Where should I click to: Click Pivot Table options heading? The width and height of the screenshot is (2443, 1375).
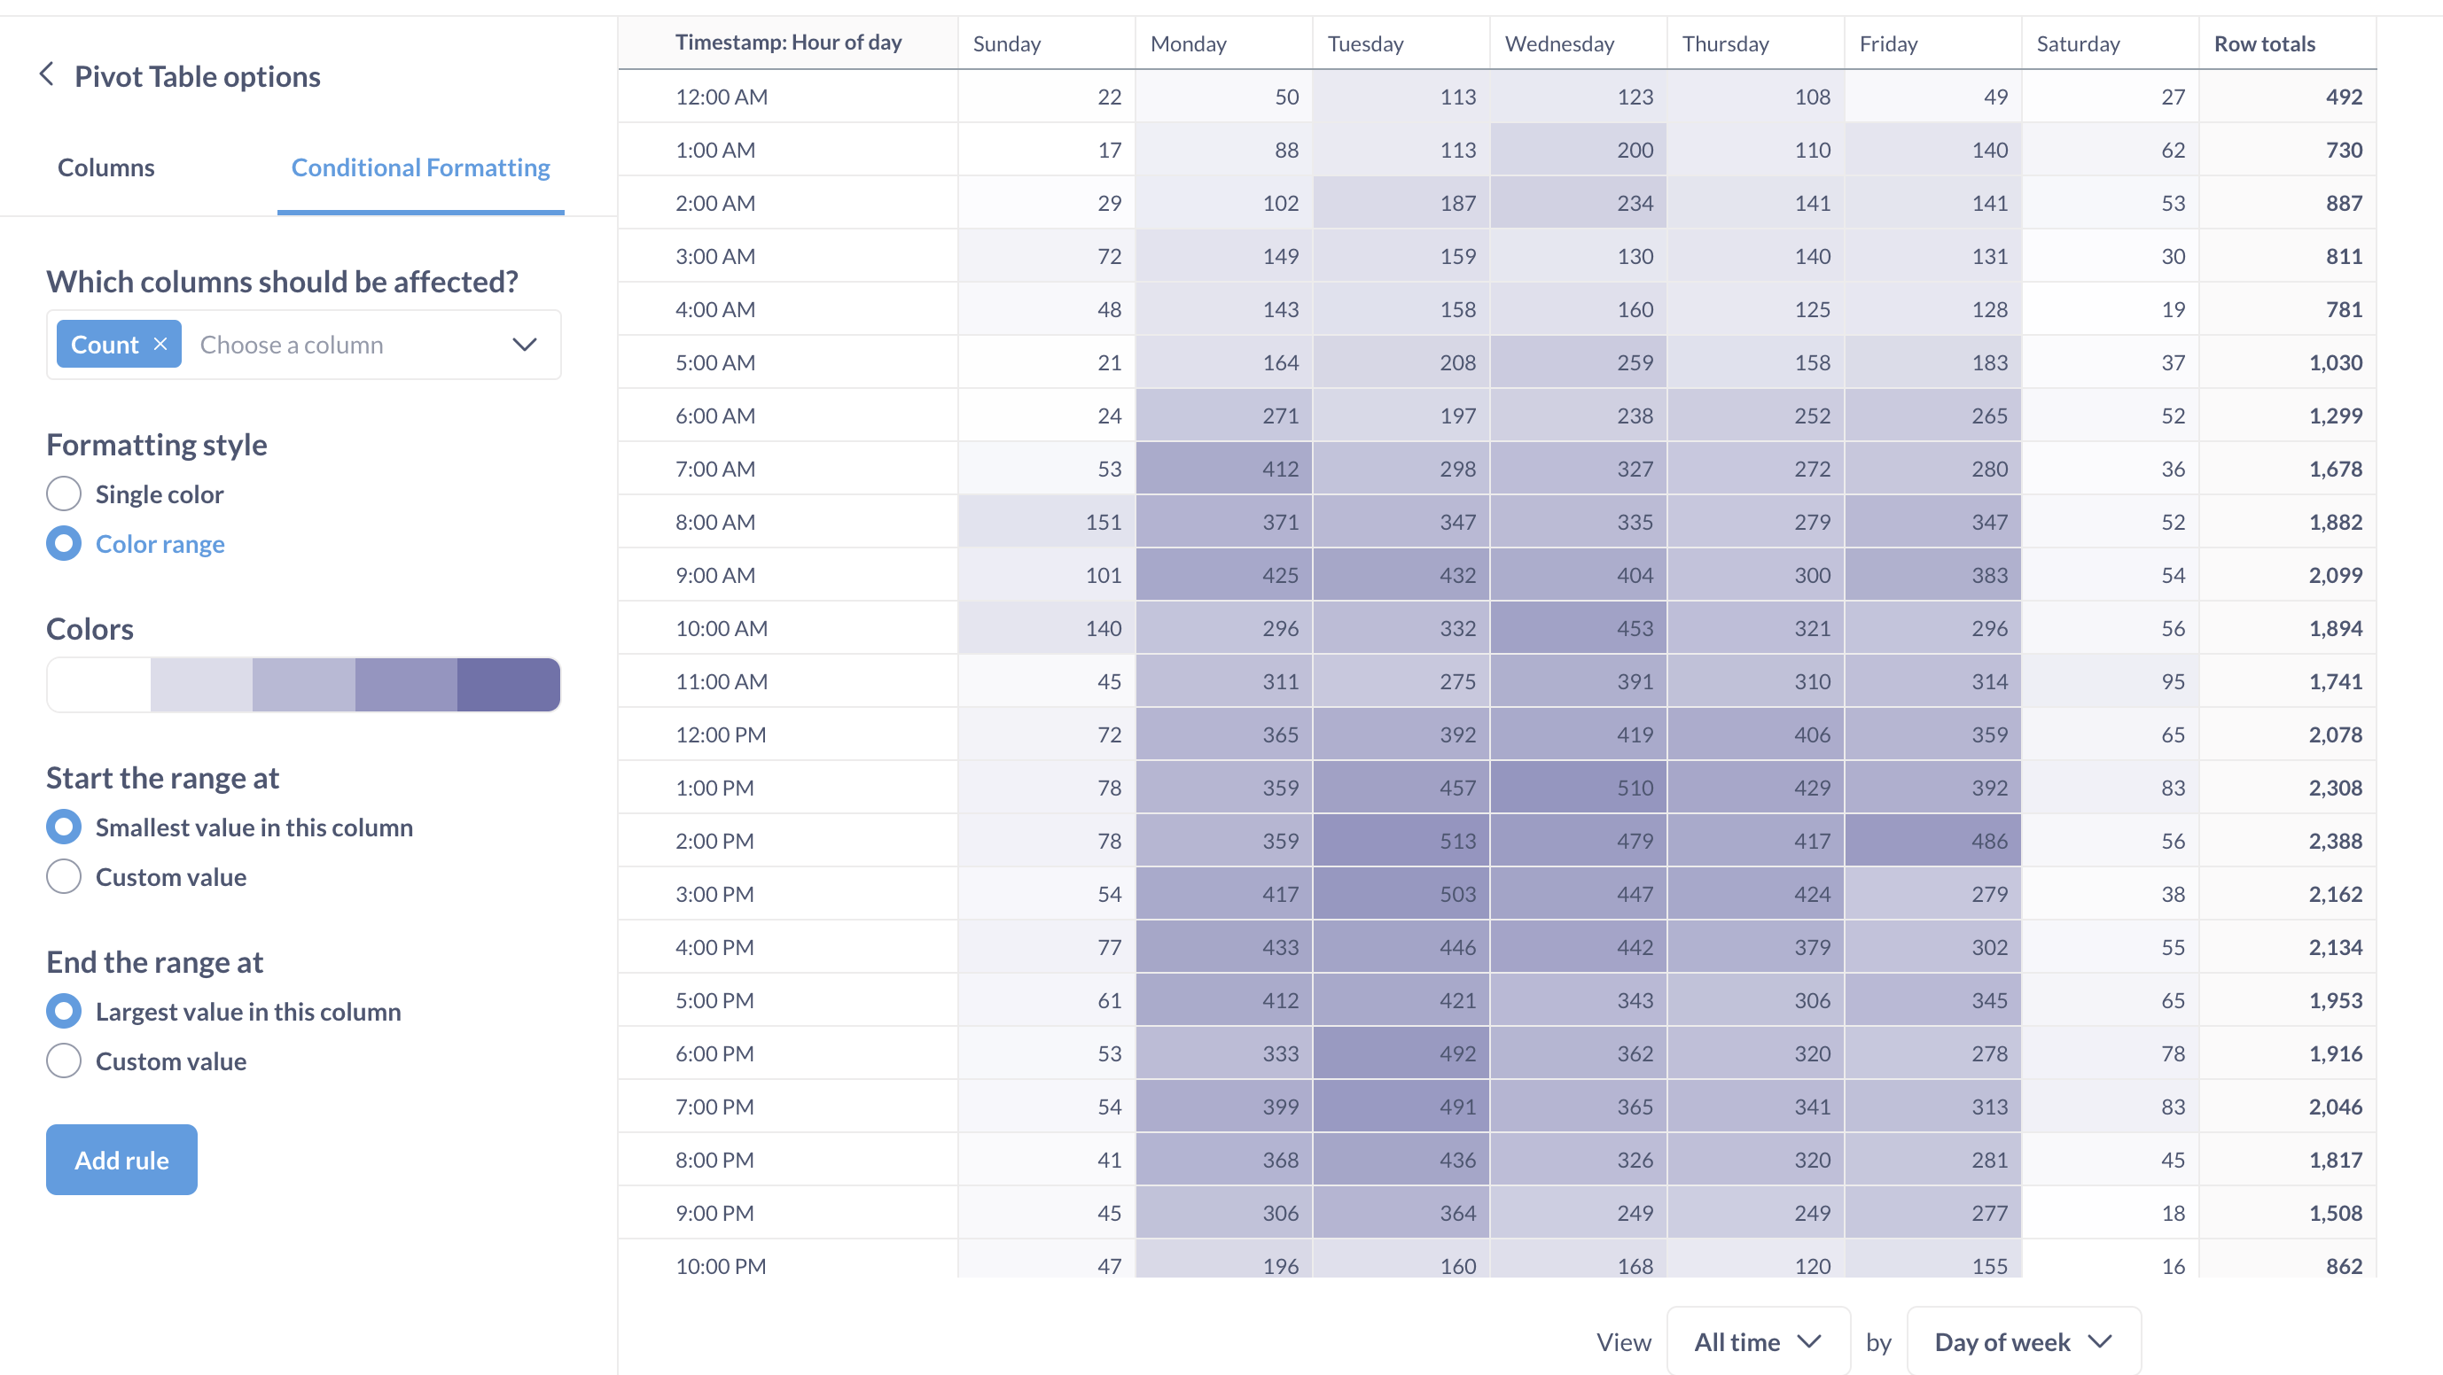coord(198,76)
